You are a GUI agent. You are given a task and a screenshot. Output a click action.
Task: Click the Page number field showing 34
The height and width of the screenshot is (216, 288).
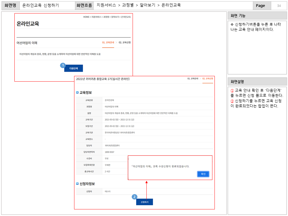pyautogui.click(x=278, y=6)
